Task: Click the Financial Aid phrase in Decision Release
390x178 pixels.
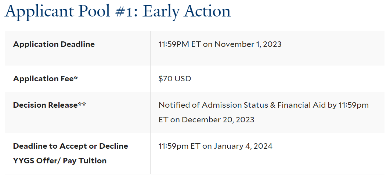Action: (x=301, y=105)
